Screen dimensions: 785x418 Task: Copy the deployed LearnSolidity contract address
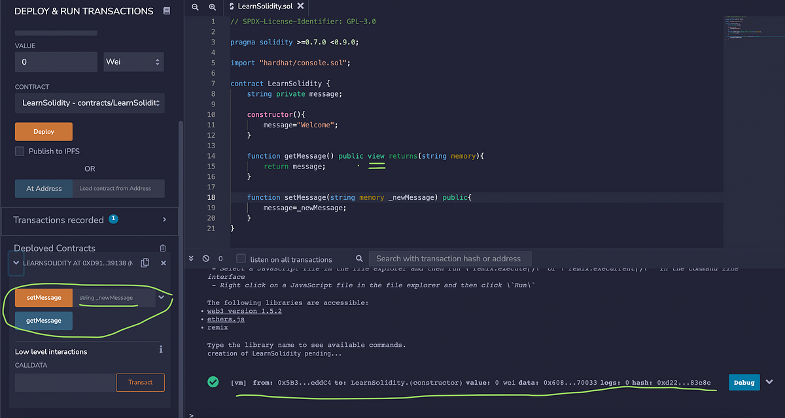145,263
